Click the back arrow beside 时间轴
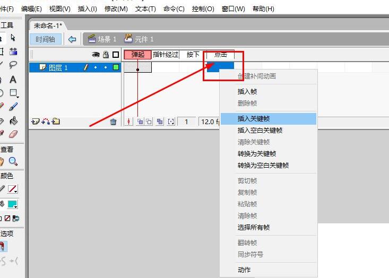Screen dimensions: 389x278 pyautogui.click(x=72, y=39)
